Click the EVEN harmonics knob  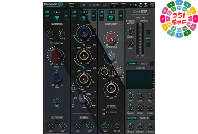63,33
